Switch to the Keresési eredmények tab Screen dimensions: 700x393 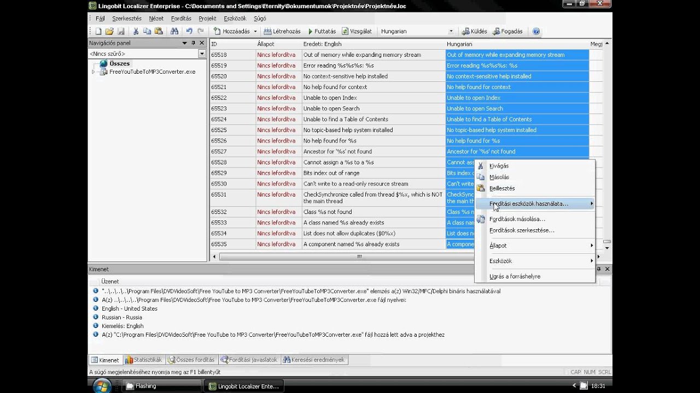314,360
